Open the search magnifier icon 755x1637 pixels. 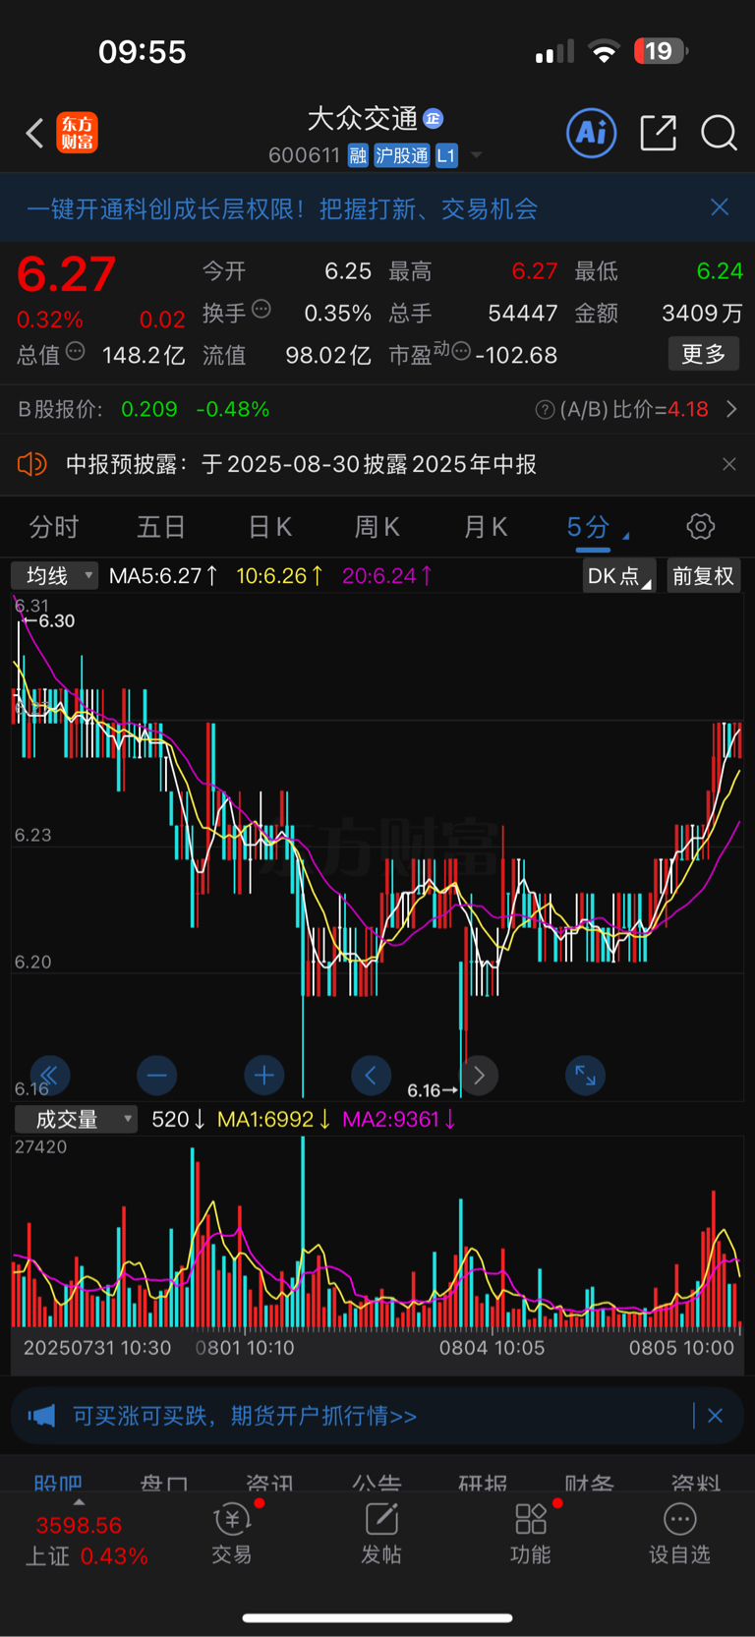tap(719, 133)
